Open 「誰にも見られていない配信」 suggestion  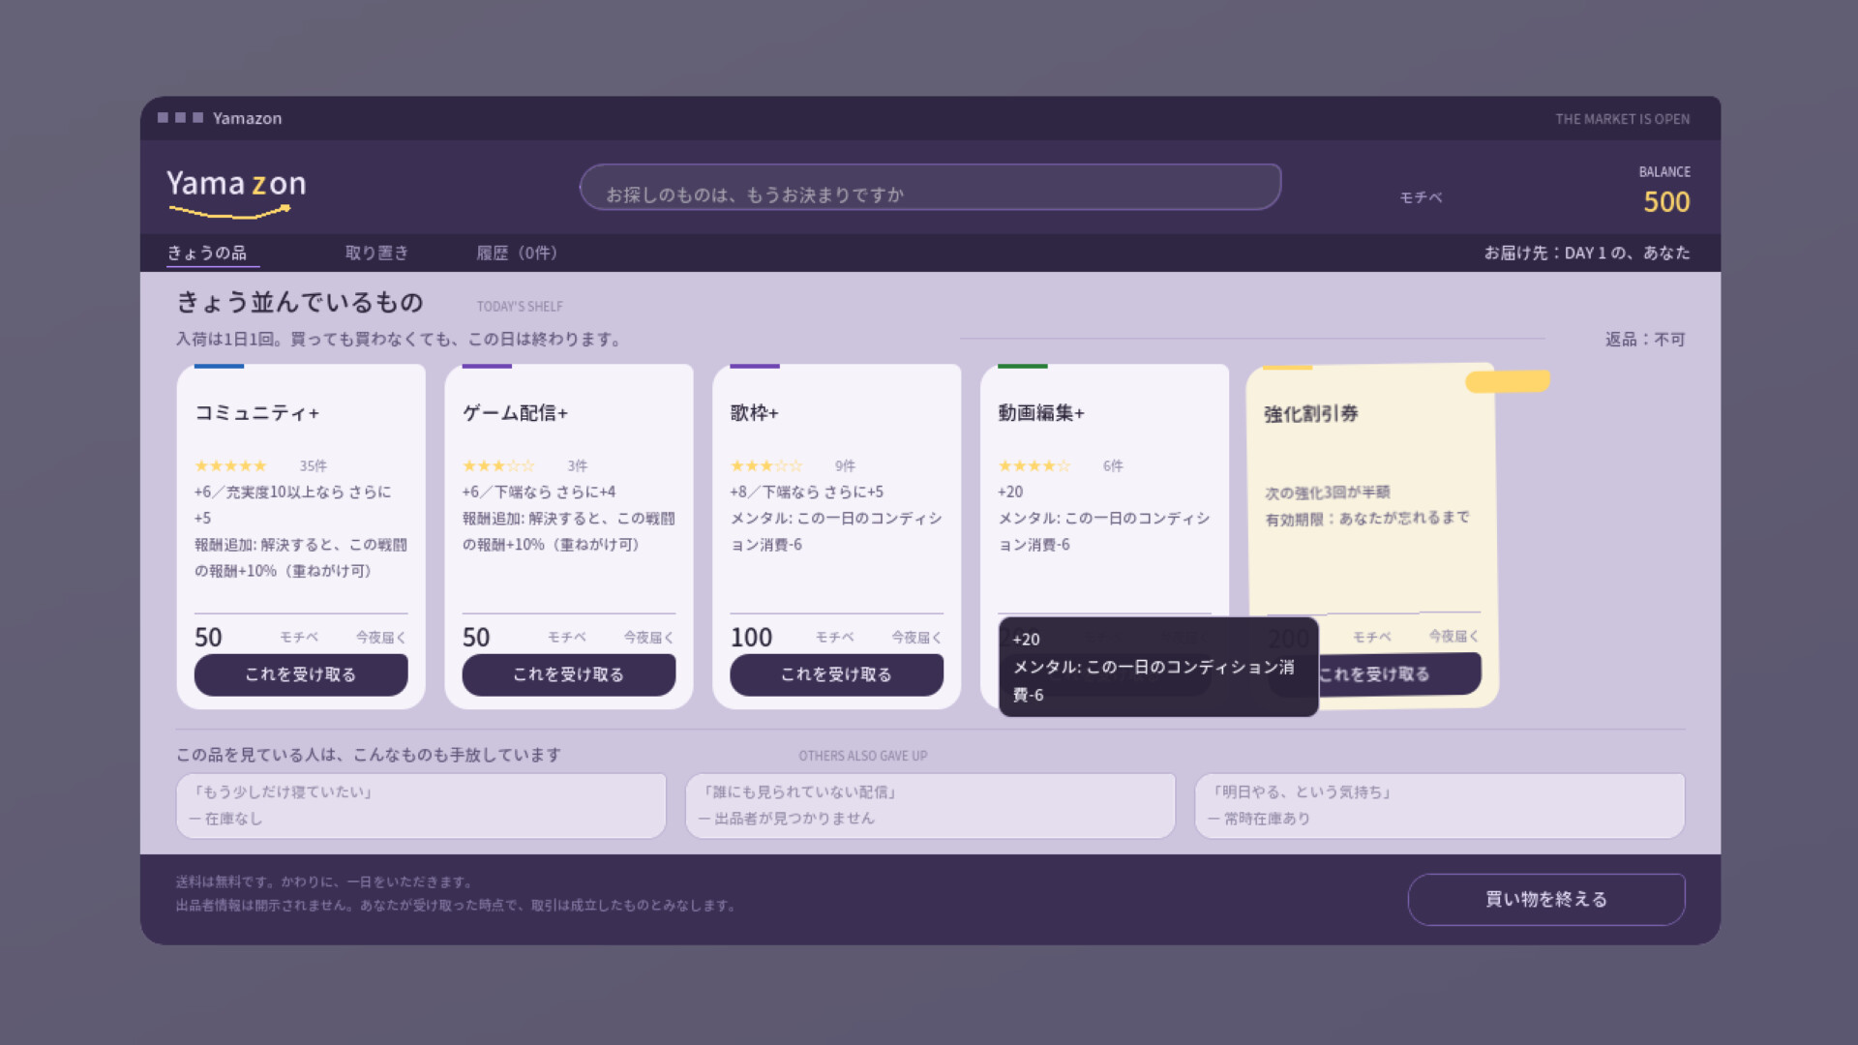coord(930,805)
